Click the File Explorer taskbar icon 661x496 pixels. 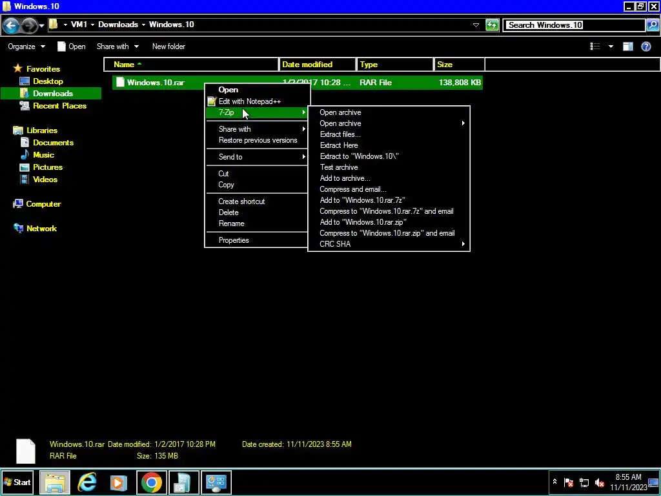click(55, 482)
